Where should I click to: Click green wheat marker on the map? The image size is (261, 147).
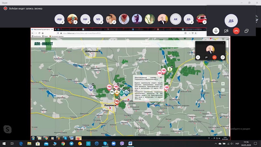(x=170, y=69)
